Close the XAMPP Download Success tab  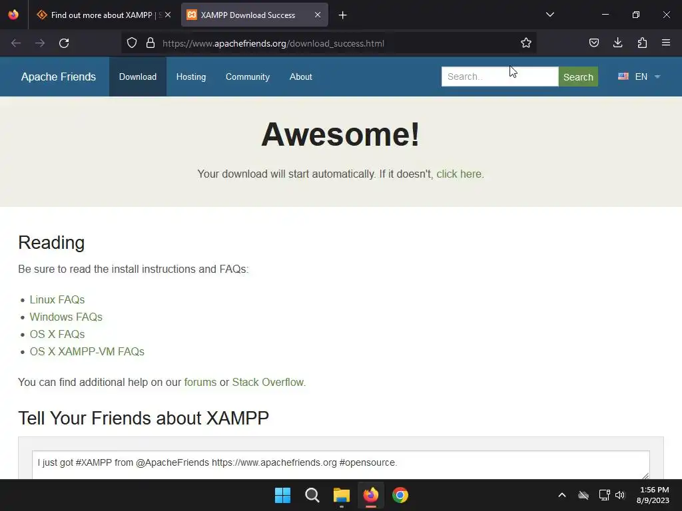(318, 15)
